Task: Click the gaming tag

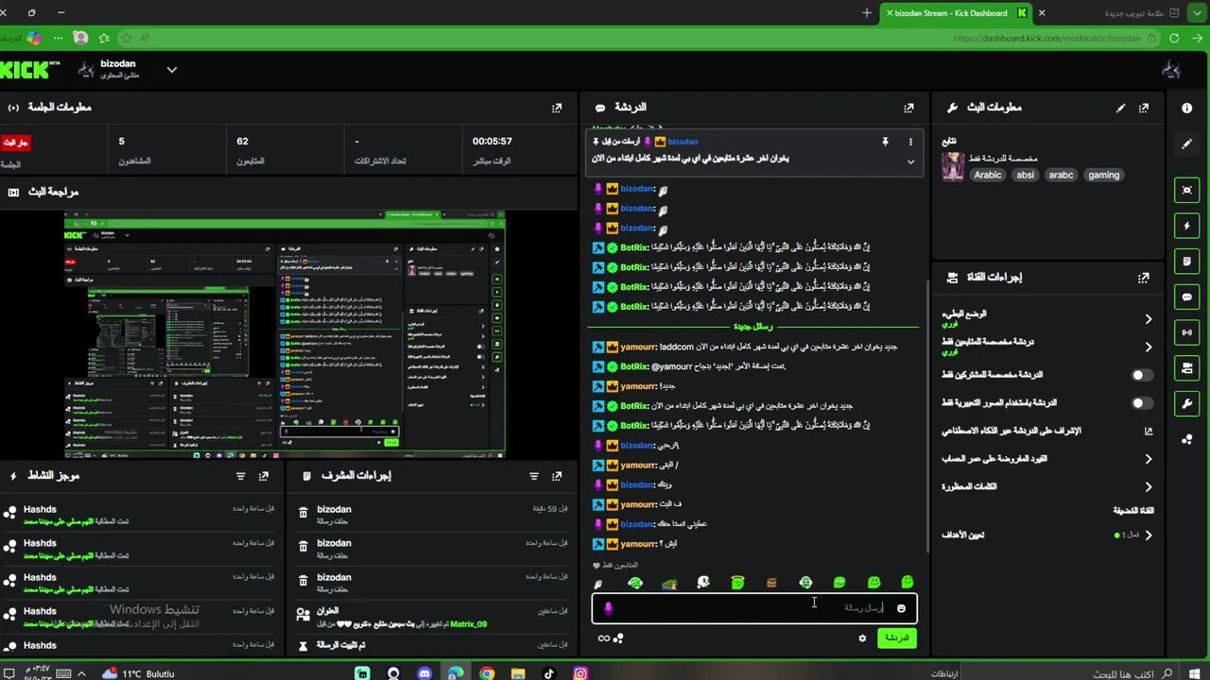Action: pos(1103,175)
